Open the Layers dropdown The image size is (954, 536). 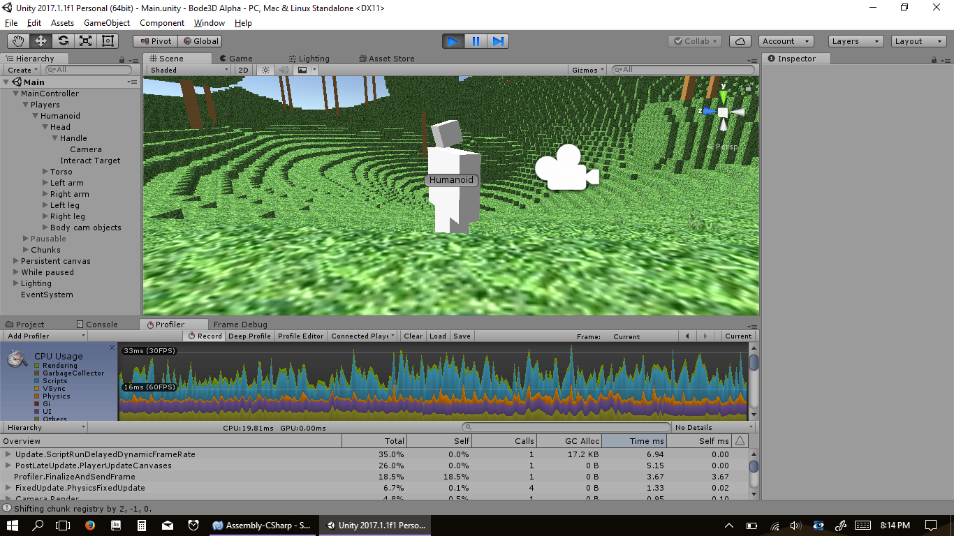click(856, 41)
